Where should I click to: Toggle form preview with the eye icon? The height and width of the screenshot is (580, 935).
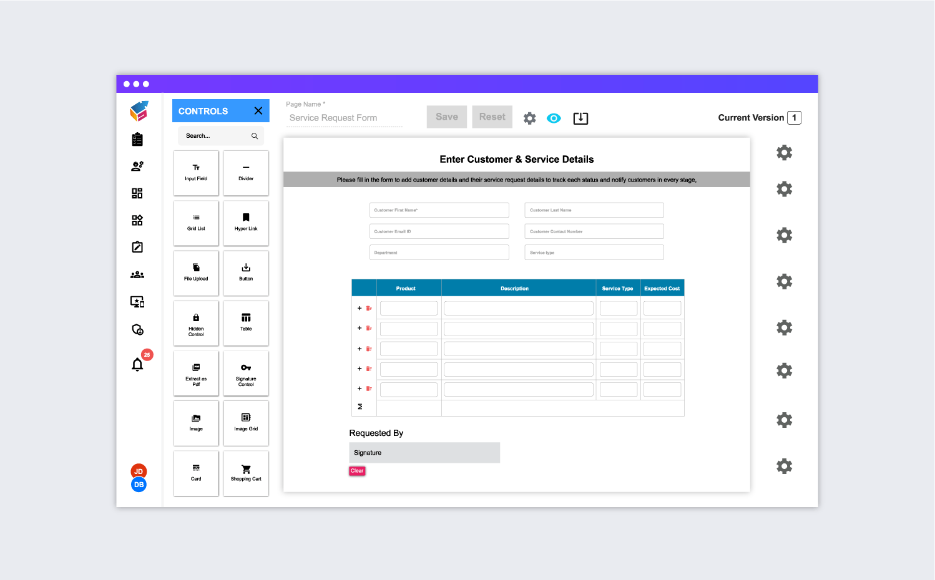pyautogui.click(x=554, y=118)
